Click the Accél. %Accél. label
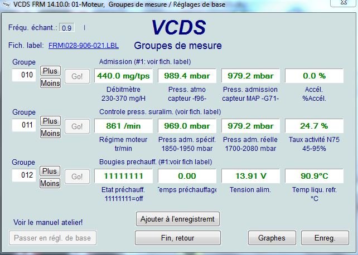 click(x=314, y=94)
